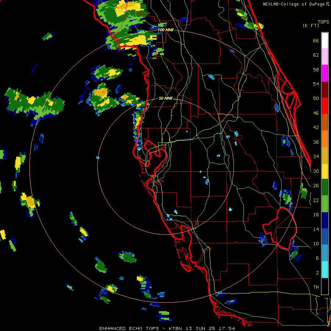The image size is (331, 331).
Task: Click the legend value 14
Action: [x=316, y=229]
